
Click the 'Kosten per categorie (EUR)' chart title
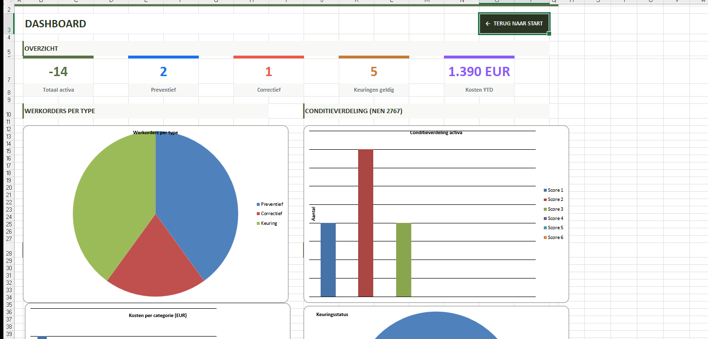(x=157, y=316)
